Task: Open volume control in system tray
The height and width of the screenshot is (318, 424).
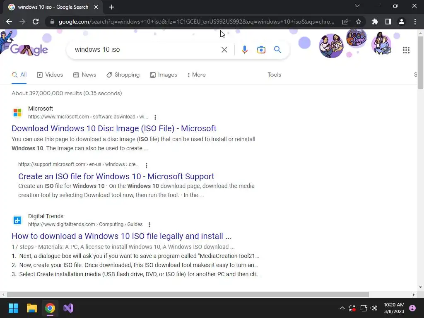Action: 374,308
